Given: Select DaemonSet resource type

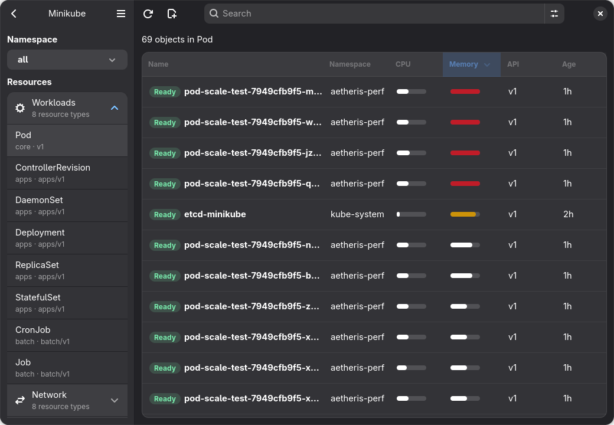Looking at the screenshot, I should coord(67,205).
